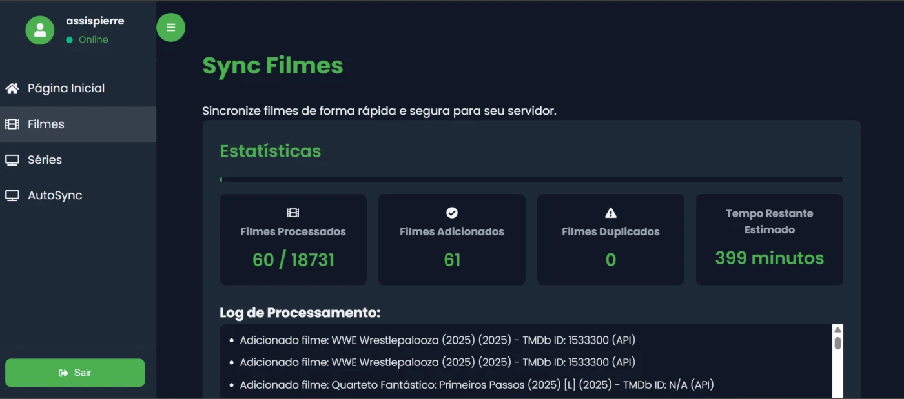Viewport: 904px width, 399px height.
Task: Click the home icon beside Página Inicial
Action: pos(12,88)
